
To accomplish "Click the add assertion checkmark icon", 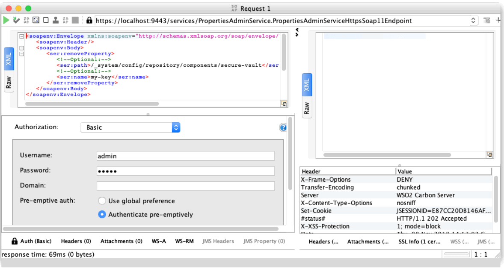I will 16,20.
